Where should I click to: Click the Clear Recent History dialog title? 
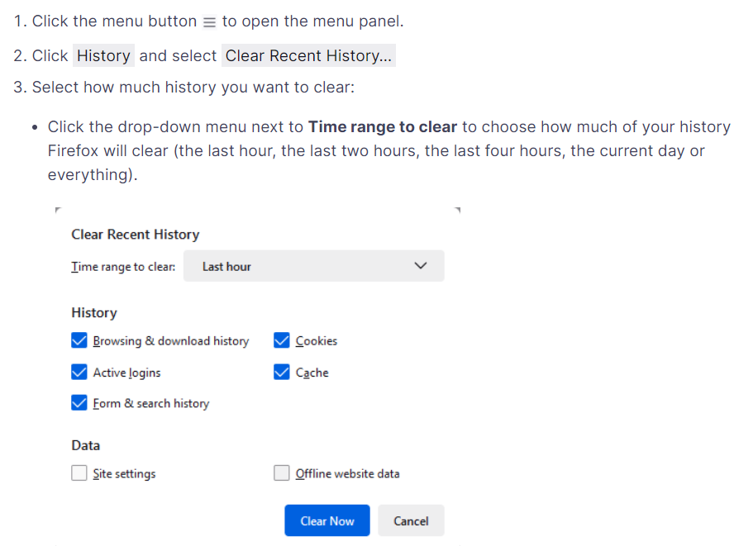tap(136, 235)
